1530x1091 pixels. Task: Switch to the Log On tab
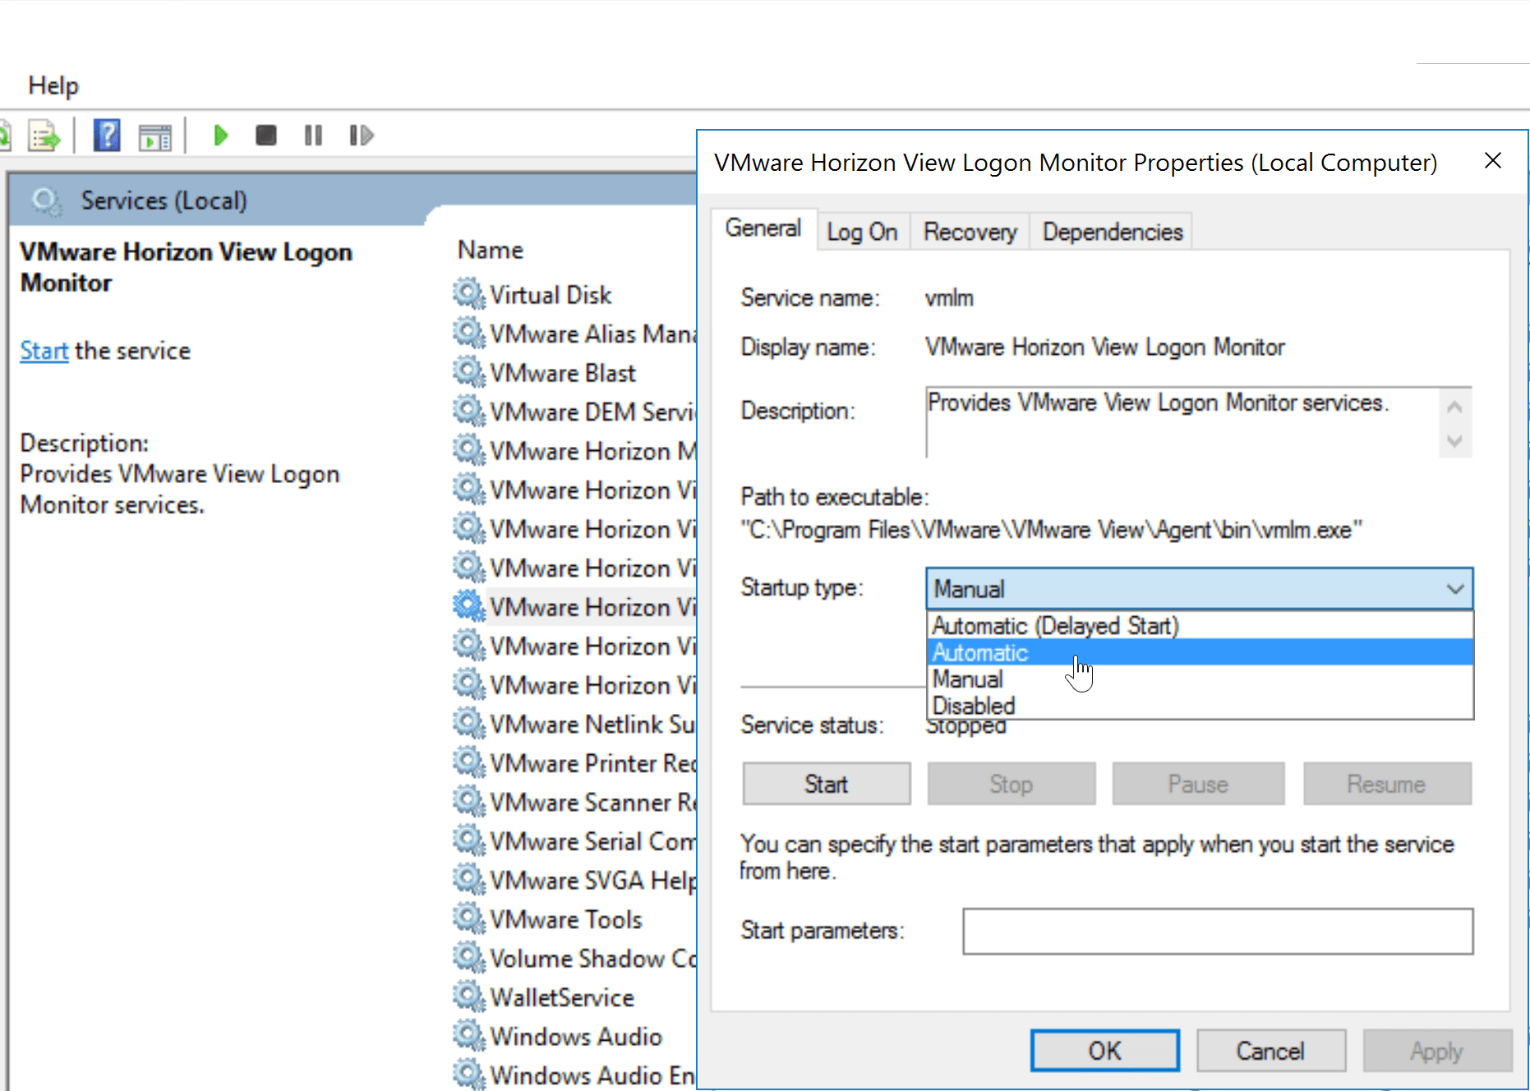click(862, 232)
